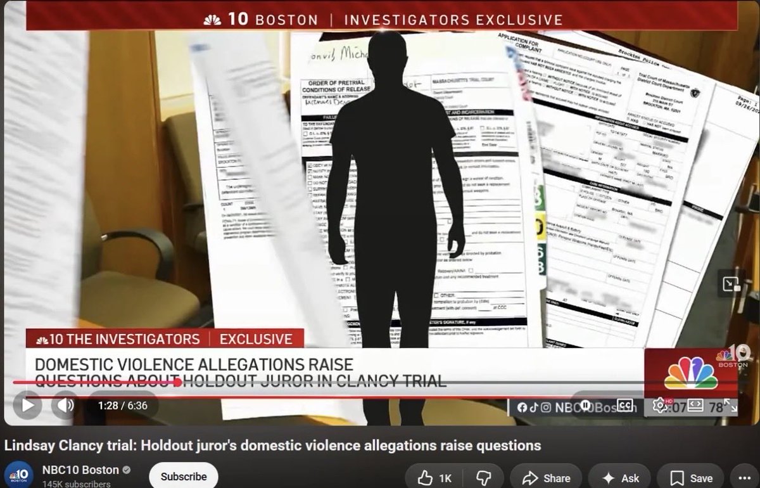Save the video to a playlist

pyautogui.click(x=692, y=478)
